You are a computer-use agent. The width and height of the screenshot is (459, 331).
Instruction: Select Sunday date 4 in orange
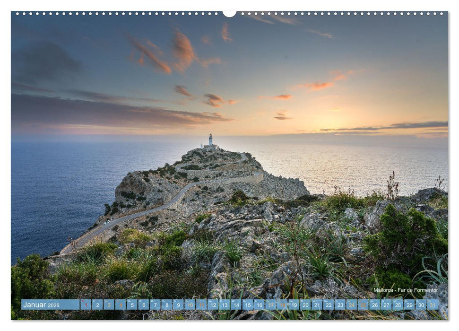[x=121, y=306]
